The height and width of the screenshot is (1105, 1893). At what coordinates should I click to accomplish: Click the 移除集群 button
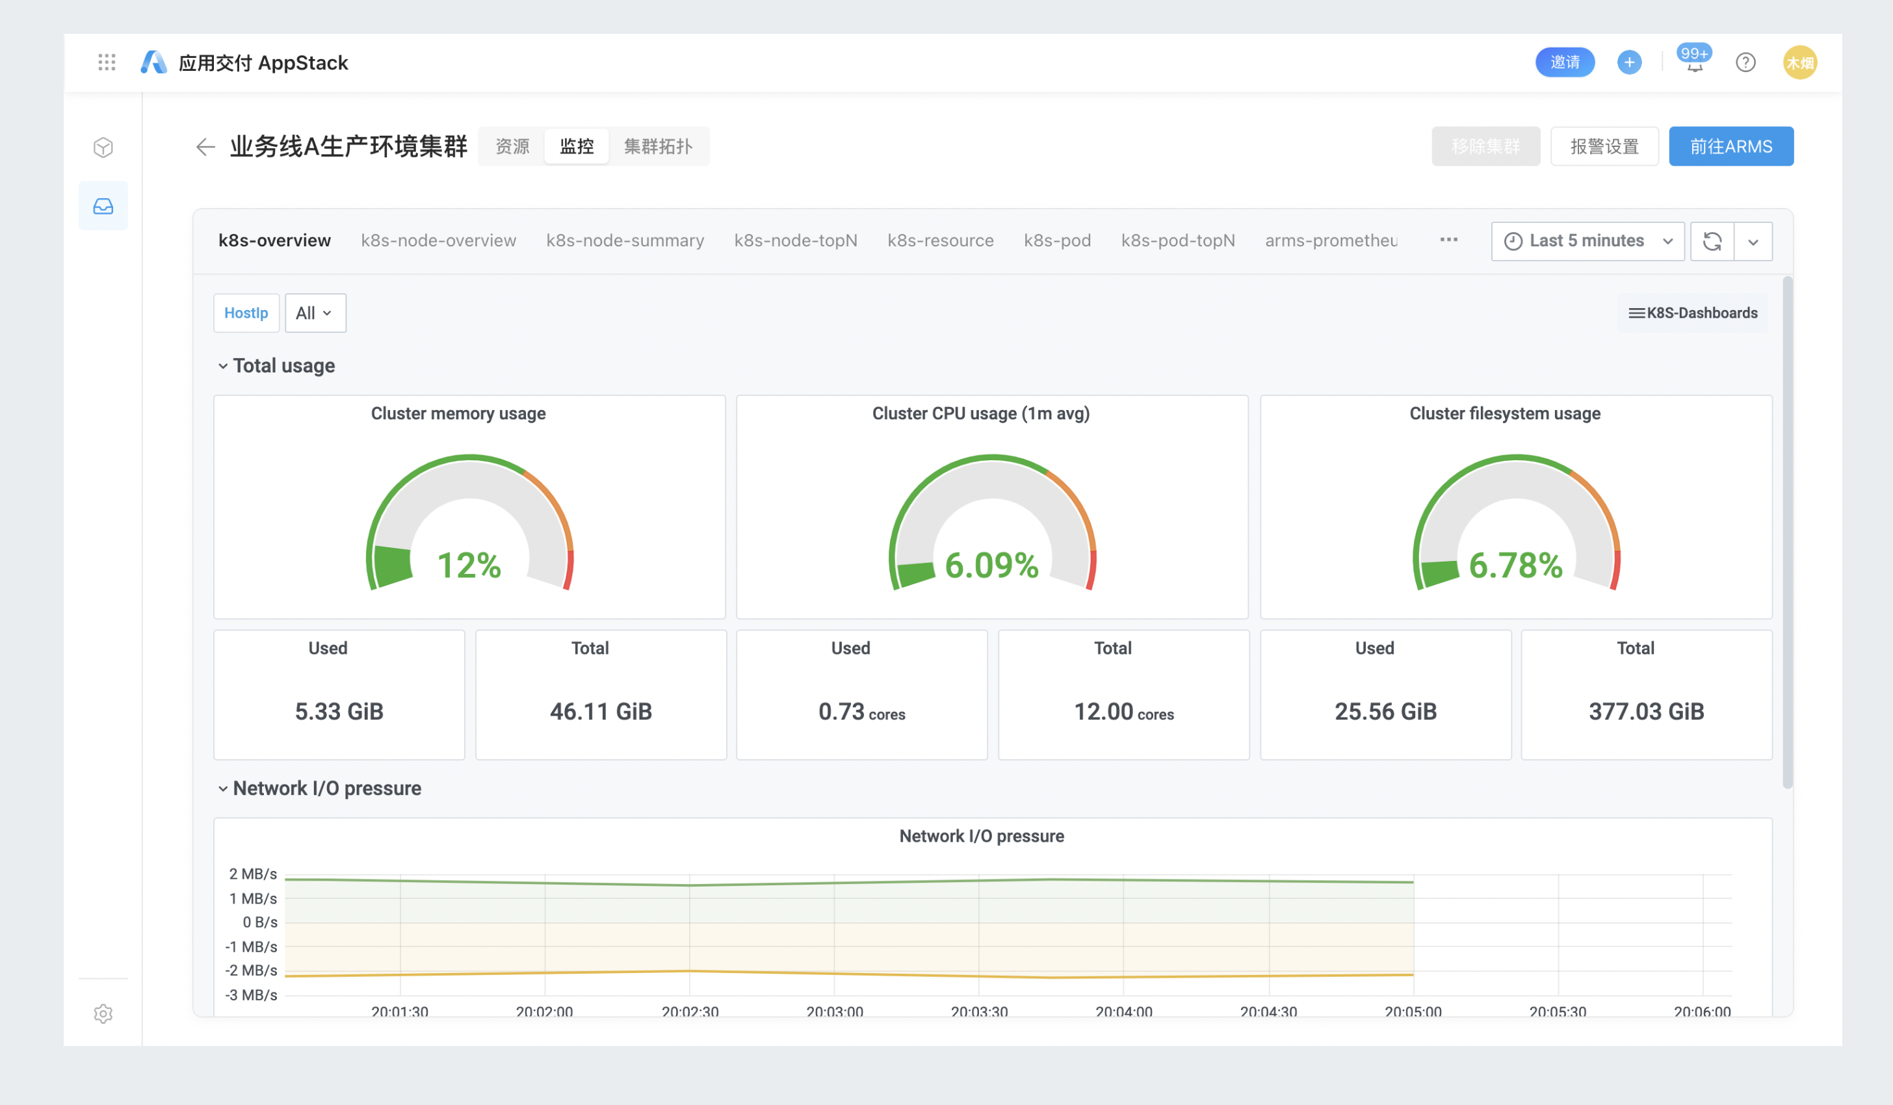point(1485,146)
